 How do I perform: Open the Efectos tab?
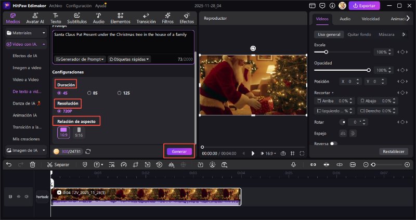(187, 18)
